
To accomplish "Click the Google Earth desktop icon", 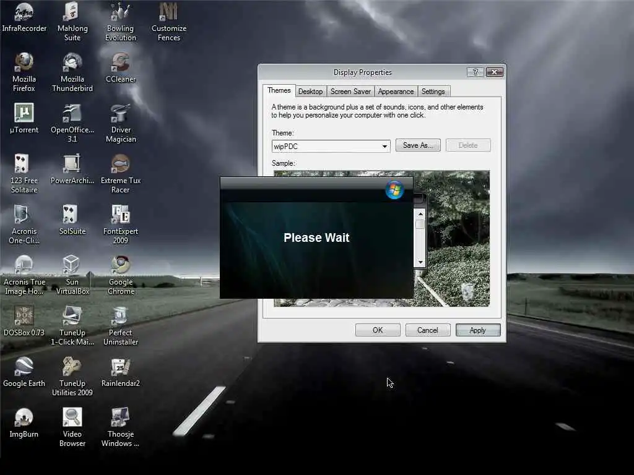I will coord(24,372).
